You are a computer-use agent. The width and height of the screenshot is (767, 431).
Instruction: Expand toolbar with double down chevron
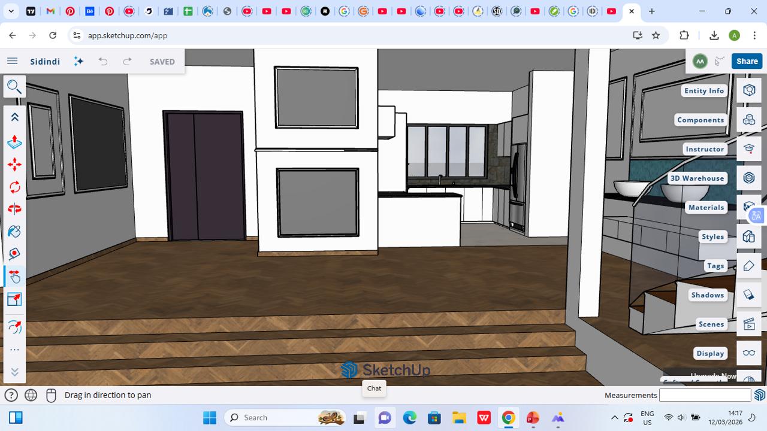(x=14, y=372)
